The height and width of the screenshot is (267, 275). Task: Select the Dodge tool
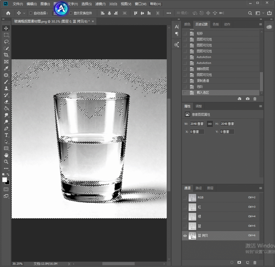point(6,122)
